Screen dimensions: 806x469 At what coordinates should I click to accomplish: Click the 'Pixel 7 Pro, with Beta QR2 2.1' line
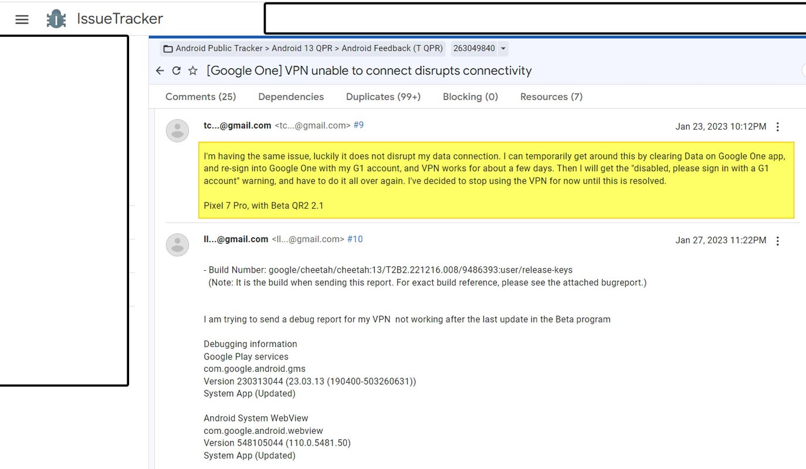pyautogui.click(x=263, y=205)
